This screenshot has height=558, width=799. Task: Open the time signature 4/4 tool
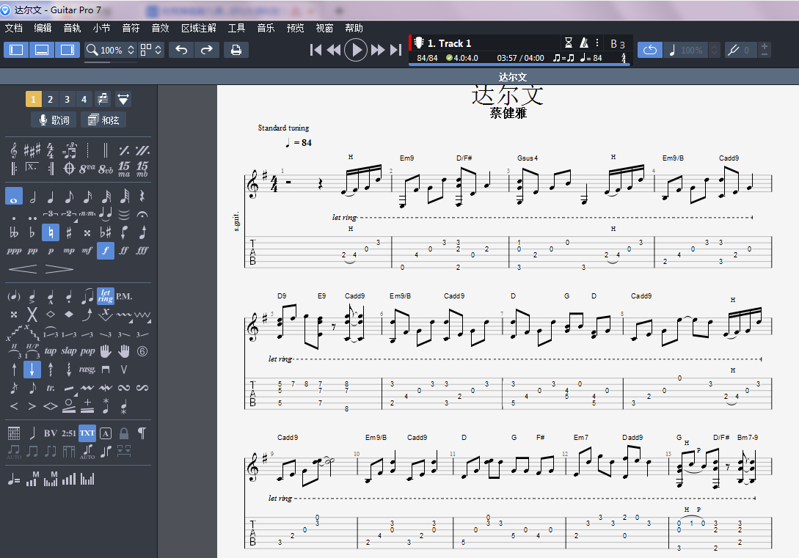pos(51,150)
